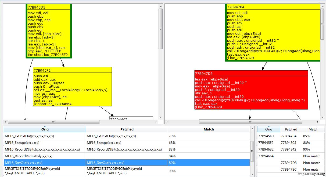326x177 pixels.
Task: Click Patched MF16_RecordDIBits cell
Action: pyautogui.click(x=127, y=149)
